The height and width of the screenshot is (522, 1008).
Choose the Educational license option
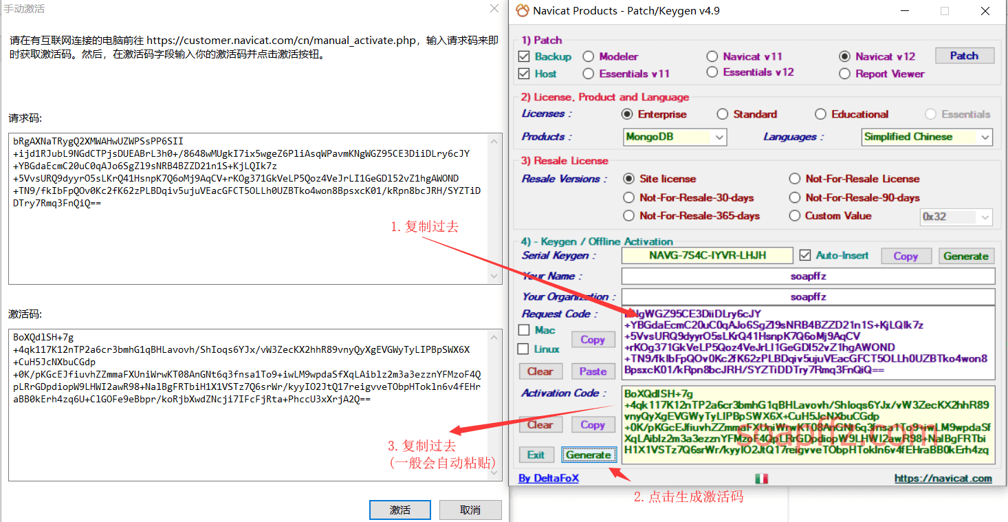821,114
